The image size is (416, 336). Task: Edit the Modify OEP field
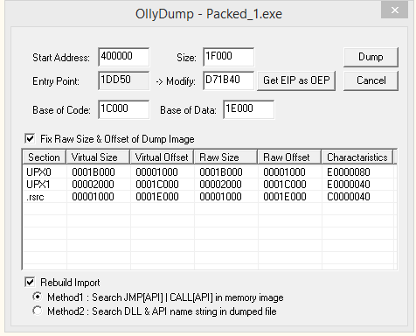click(x=228, y=80)
